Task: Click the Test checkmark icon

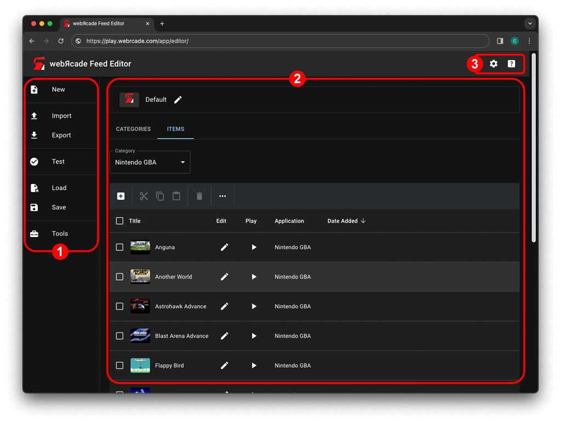Action: point(35,161)
